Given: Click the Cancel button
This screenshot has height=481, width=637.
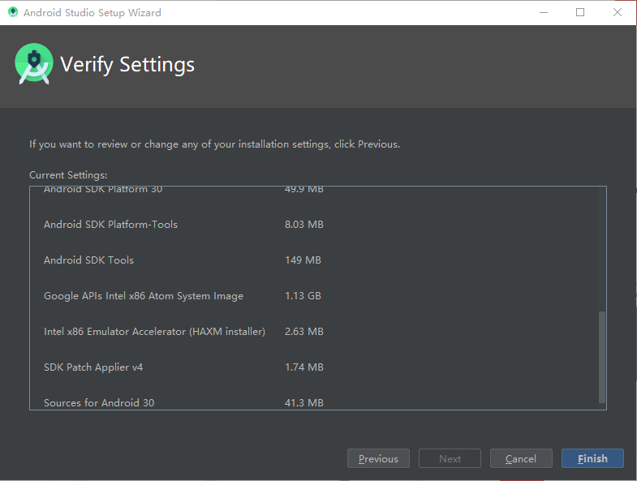Looking at the screenshot, I should (x=521, y=458).
